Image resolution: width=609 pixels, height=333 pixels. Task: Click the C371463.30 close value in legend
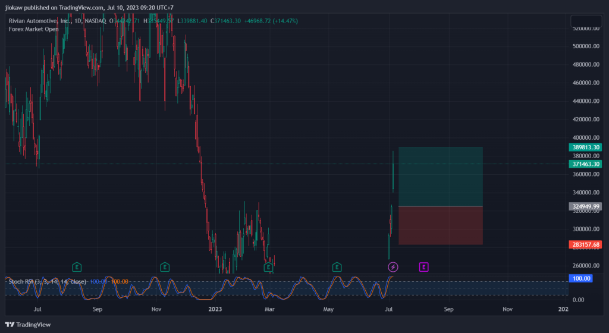click(x=225, y=21)
